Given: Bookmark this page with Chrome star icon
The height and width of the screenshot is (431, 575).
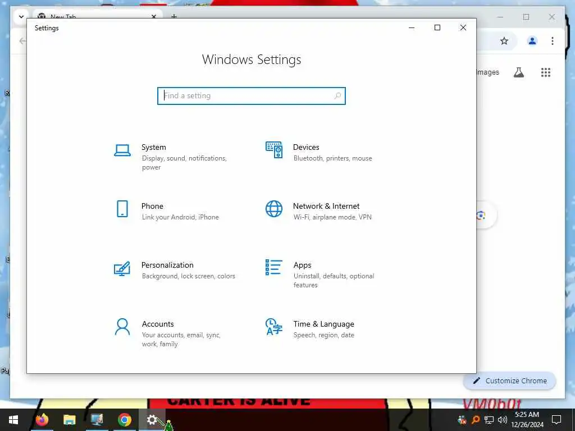Looking at the screenshot, I should 504,41.
